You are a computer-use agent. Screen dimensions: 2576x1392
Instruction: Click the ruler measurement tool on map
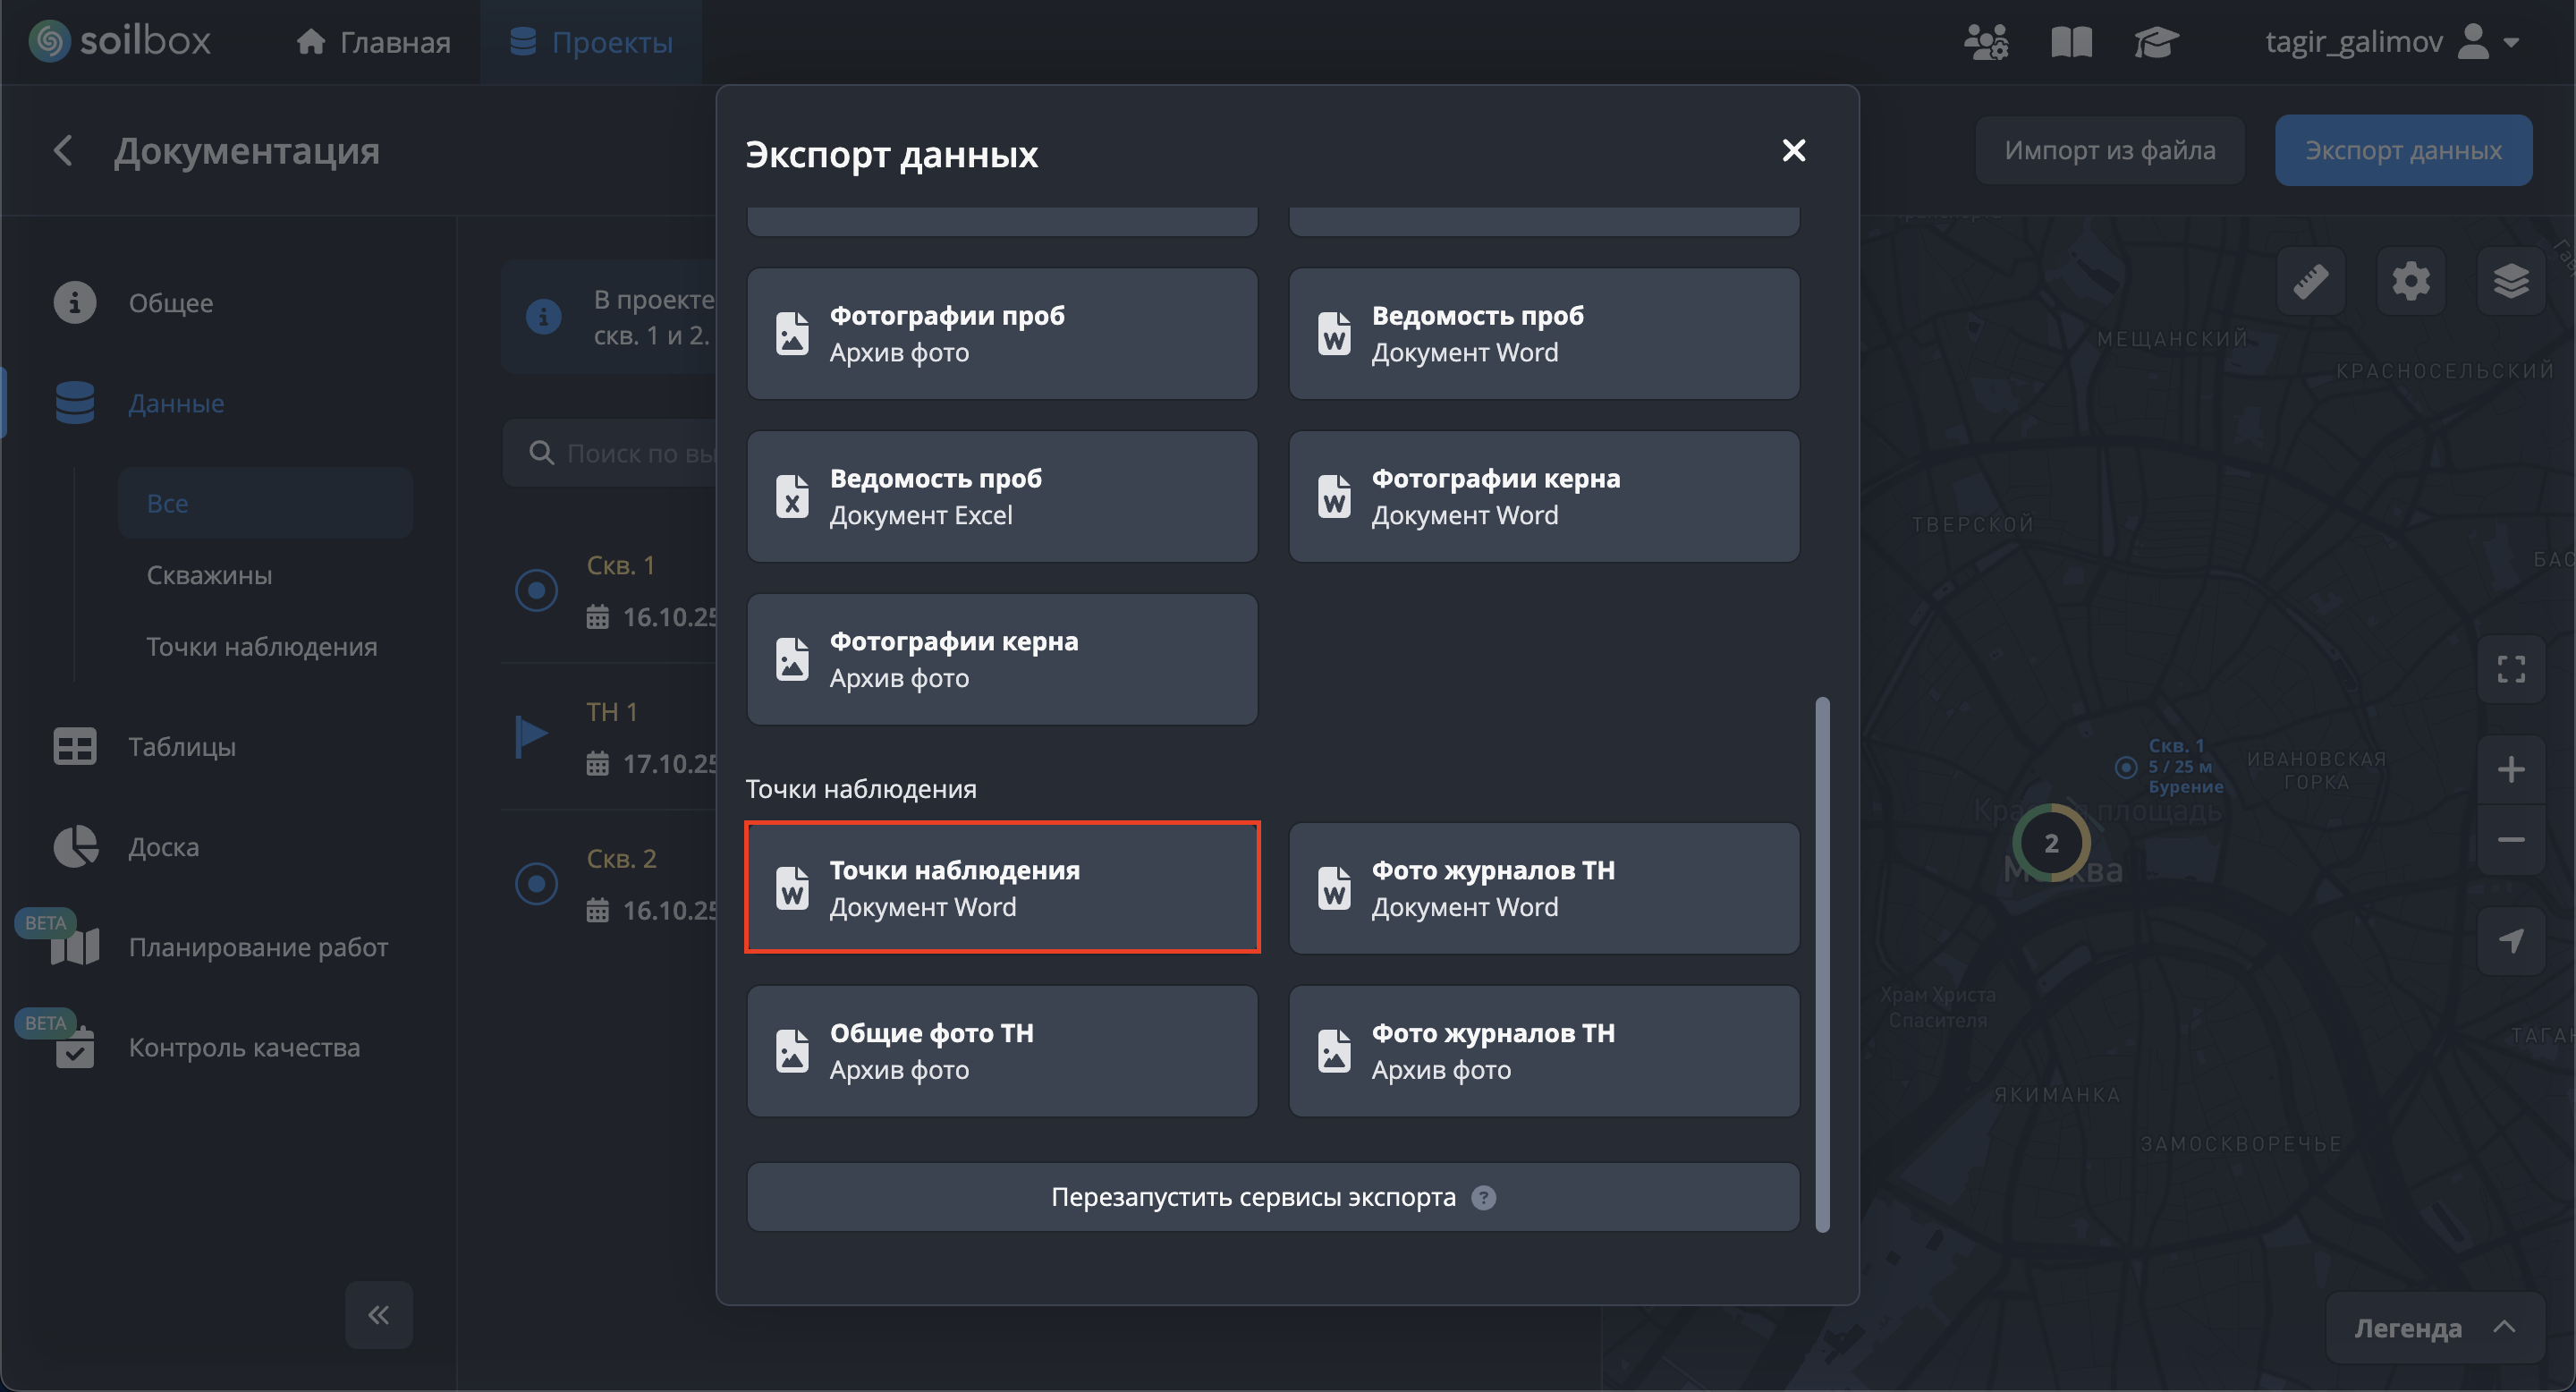2310,282
